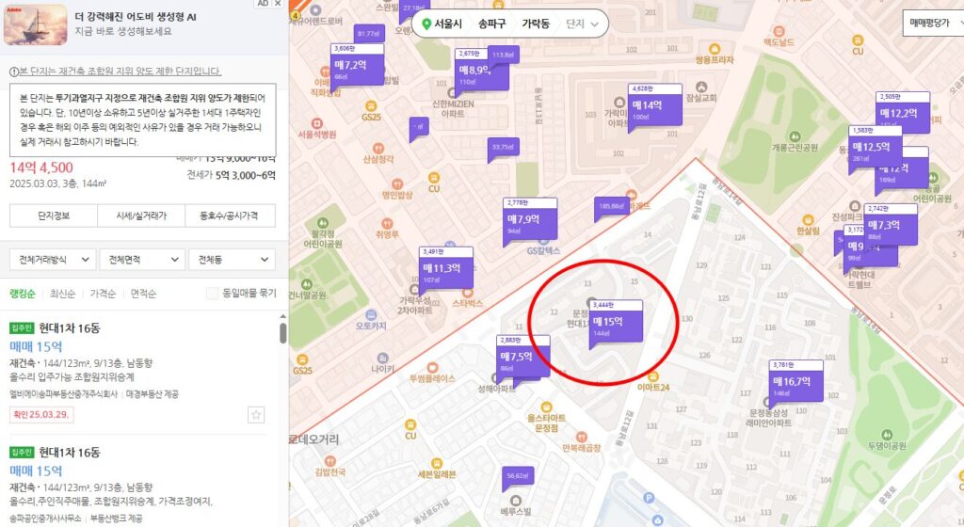Screen dimensions: 964x527
Task: Open the 매매평당가 map display dropdown
Action: 934,23
